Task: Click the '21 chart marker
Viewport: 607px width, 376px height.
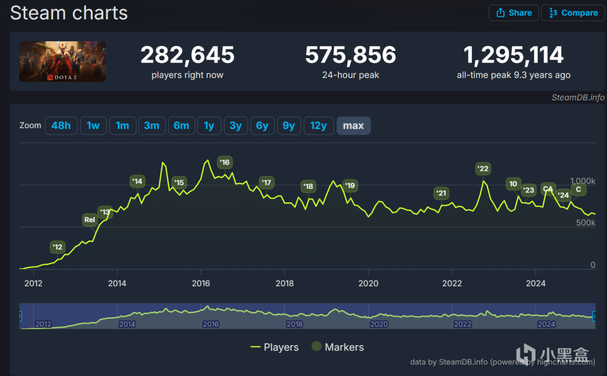Action: click(441, 193)
